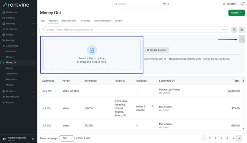This screenshot has height=143, width=247.
Task: Switch to the Bills tab
Action: click(43, 21)
